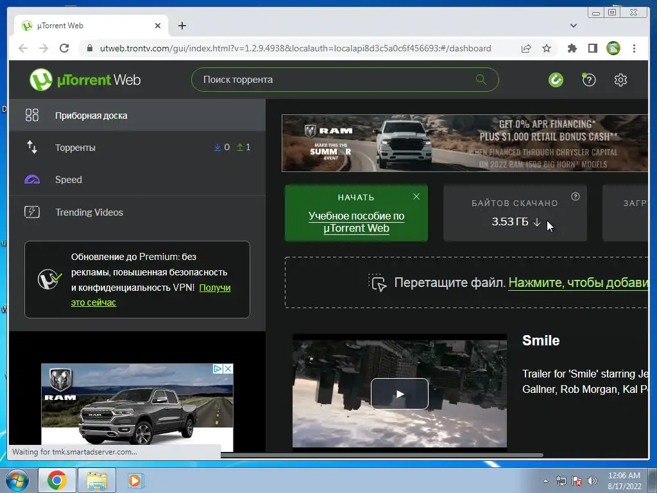
Task: Play the Smile trailer video
Action: click(399, 394)
